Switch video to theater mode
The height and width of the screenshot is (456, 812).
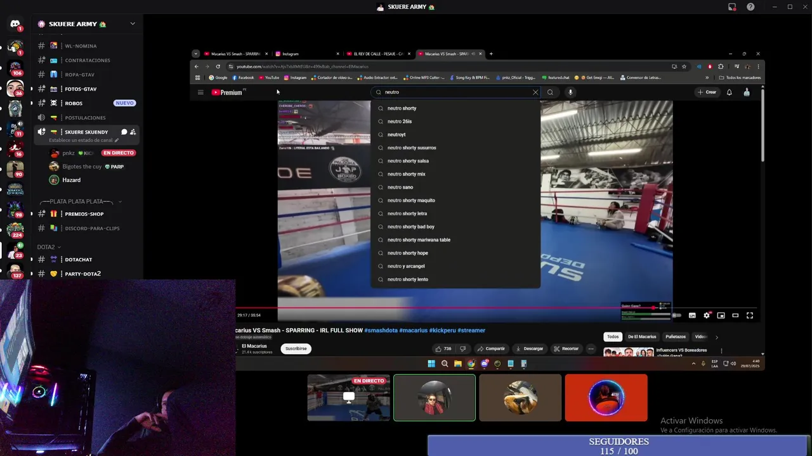coord(735,315)
